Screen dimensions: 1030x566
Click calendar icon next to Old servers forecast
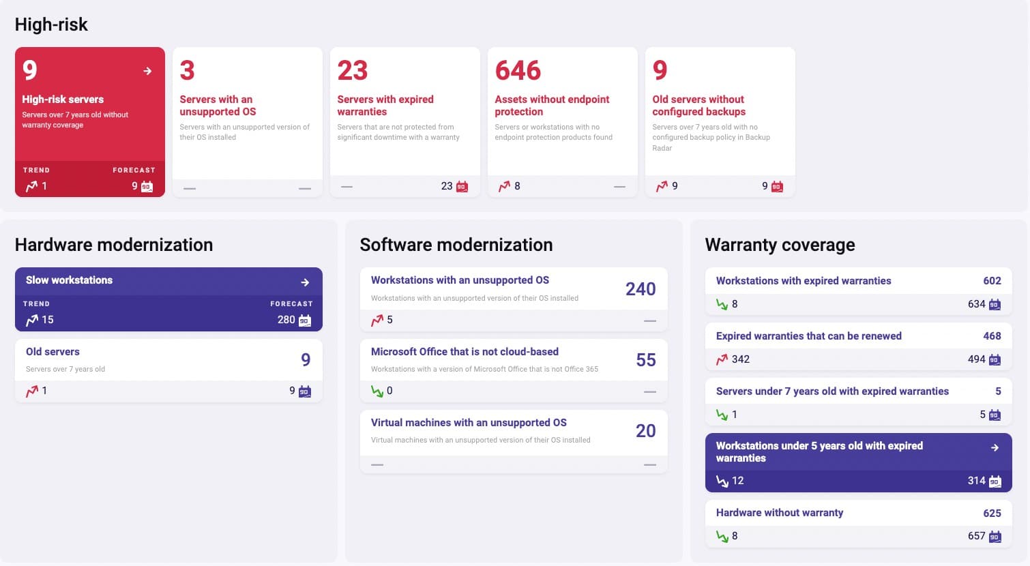(x=305, y=391)
